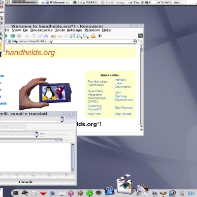Click the green Reload icon in Konqueror toolbar
This screenshot has width=197, height=197.
[x=13, y=36]
